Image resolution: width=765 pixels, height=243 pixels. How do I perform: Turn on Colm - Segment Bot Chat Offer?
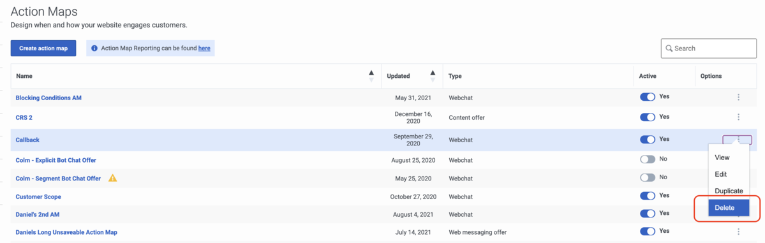pos(648,177)
